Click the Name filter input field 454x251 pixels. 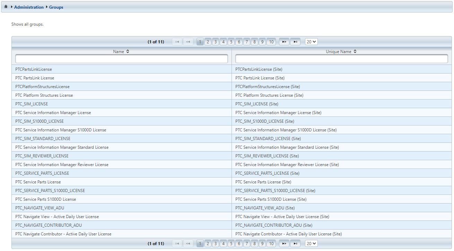pos(122,59)
